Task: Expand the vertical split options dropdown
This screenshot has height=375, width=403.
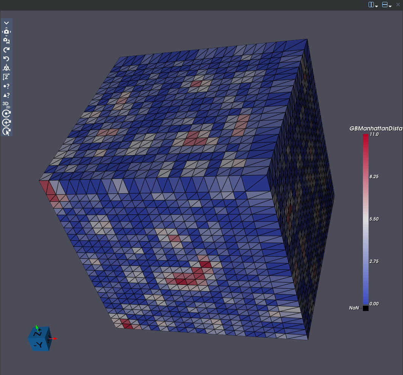Action: tap(390, 5)
